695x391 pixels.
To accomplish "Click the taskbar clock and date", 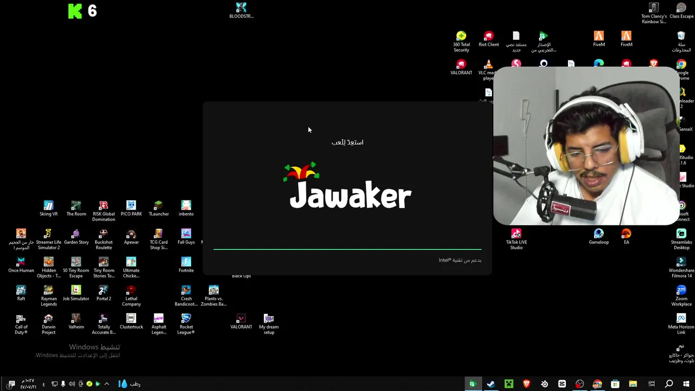I will (28, 384).
